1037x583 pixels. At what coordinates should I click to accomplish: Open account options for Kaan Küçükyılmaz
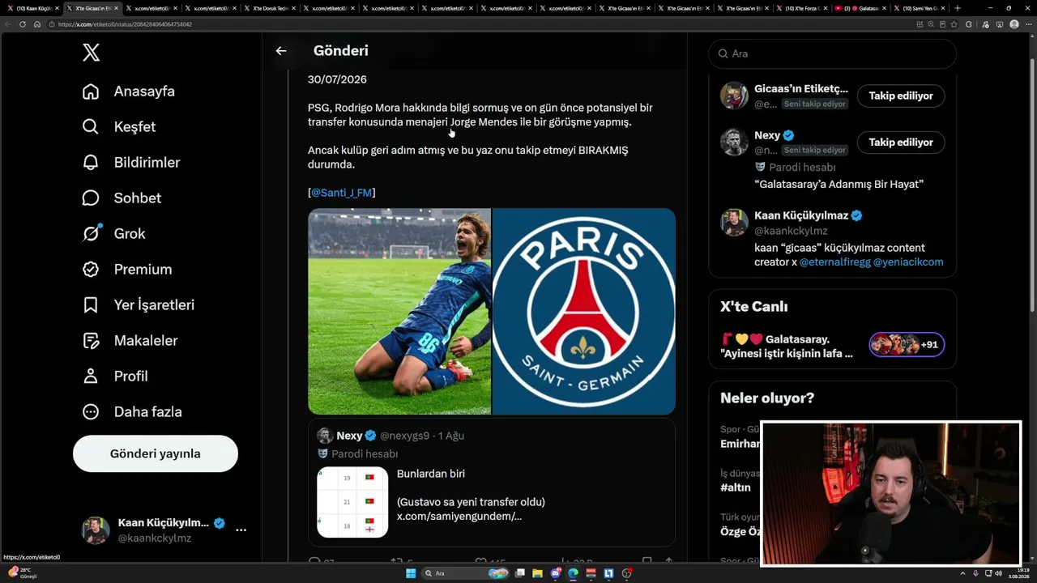pos(241,530)
